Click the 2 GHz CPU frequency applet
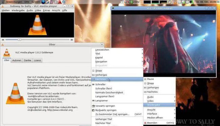 (x=134, y=2)
